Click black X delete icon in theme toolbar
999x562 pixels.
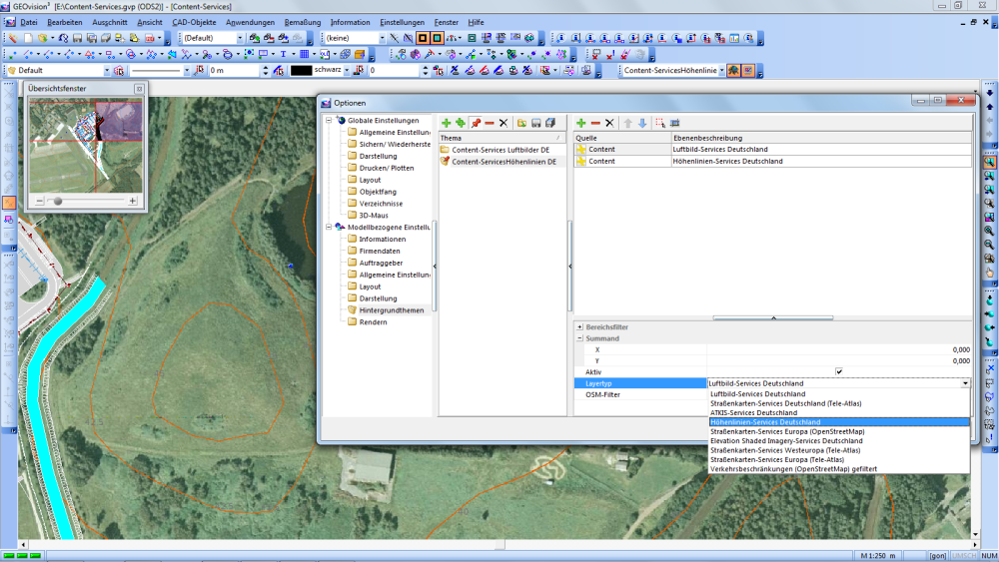pos(503,123)
